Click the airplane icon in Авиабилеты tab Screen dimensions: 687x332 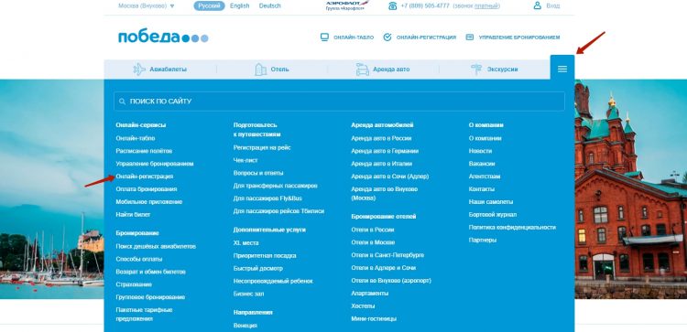tap(139, 70)
